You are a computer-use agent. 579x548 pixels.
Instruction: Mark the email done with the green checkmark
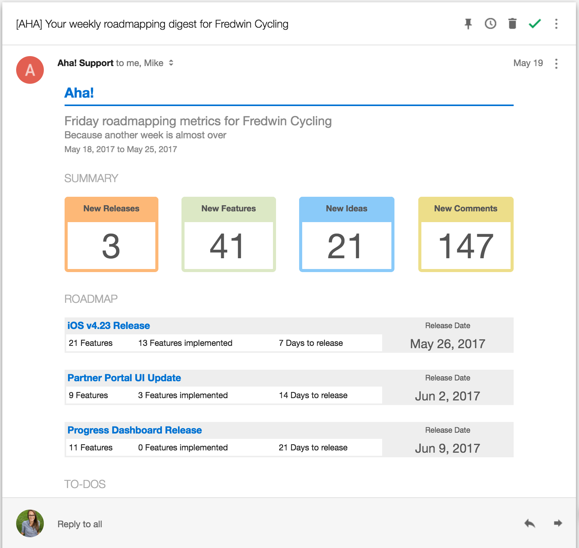pos(535,24)
